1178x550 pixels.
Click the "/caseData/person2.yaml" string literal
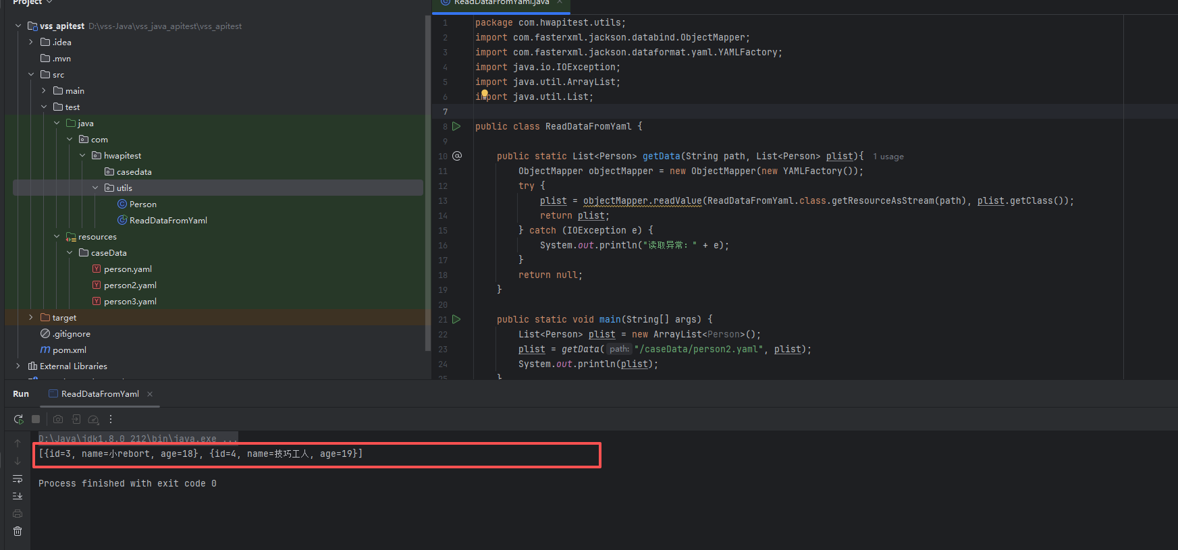699,350
